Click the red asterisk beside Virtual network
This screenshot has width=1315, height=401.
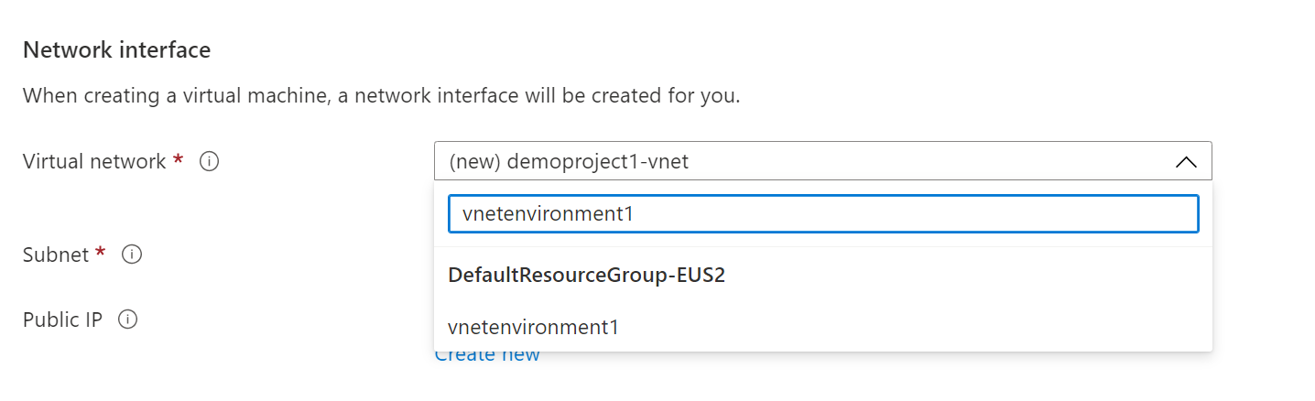(x=178, y=160)
